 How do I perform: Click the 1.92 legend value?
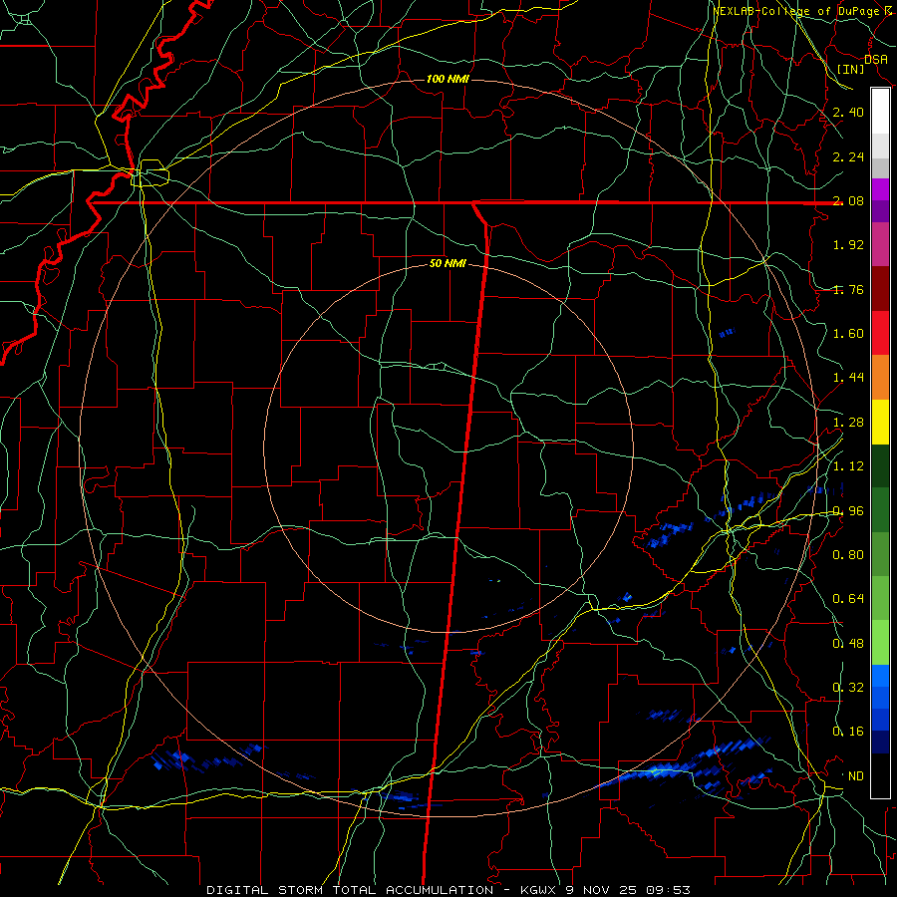coord(848,245)
